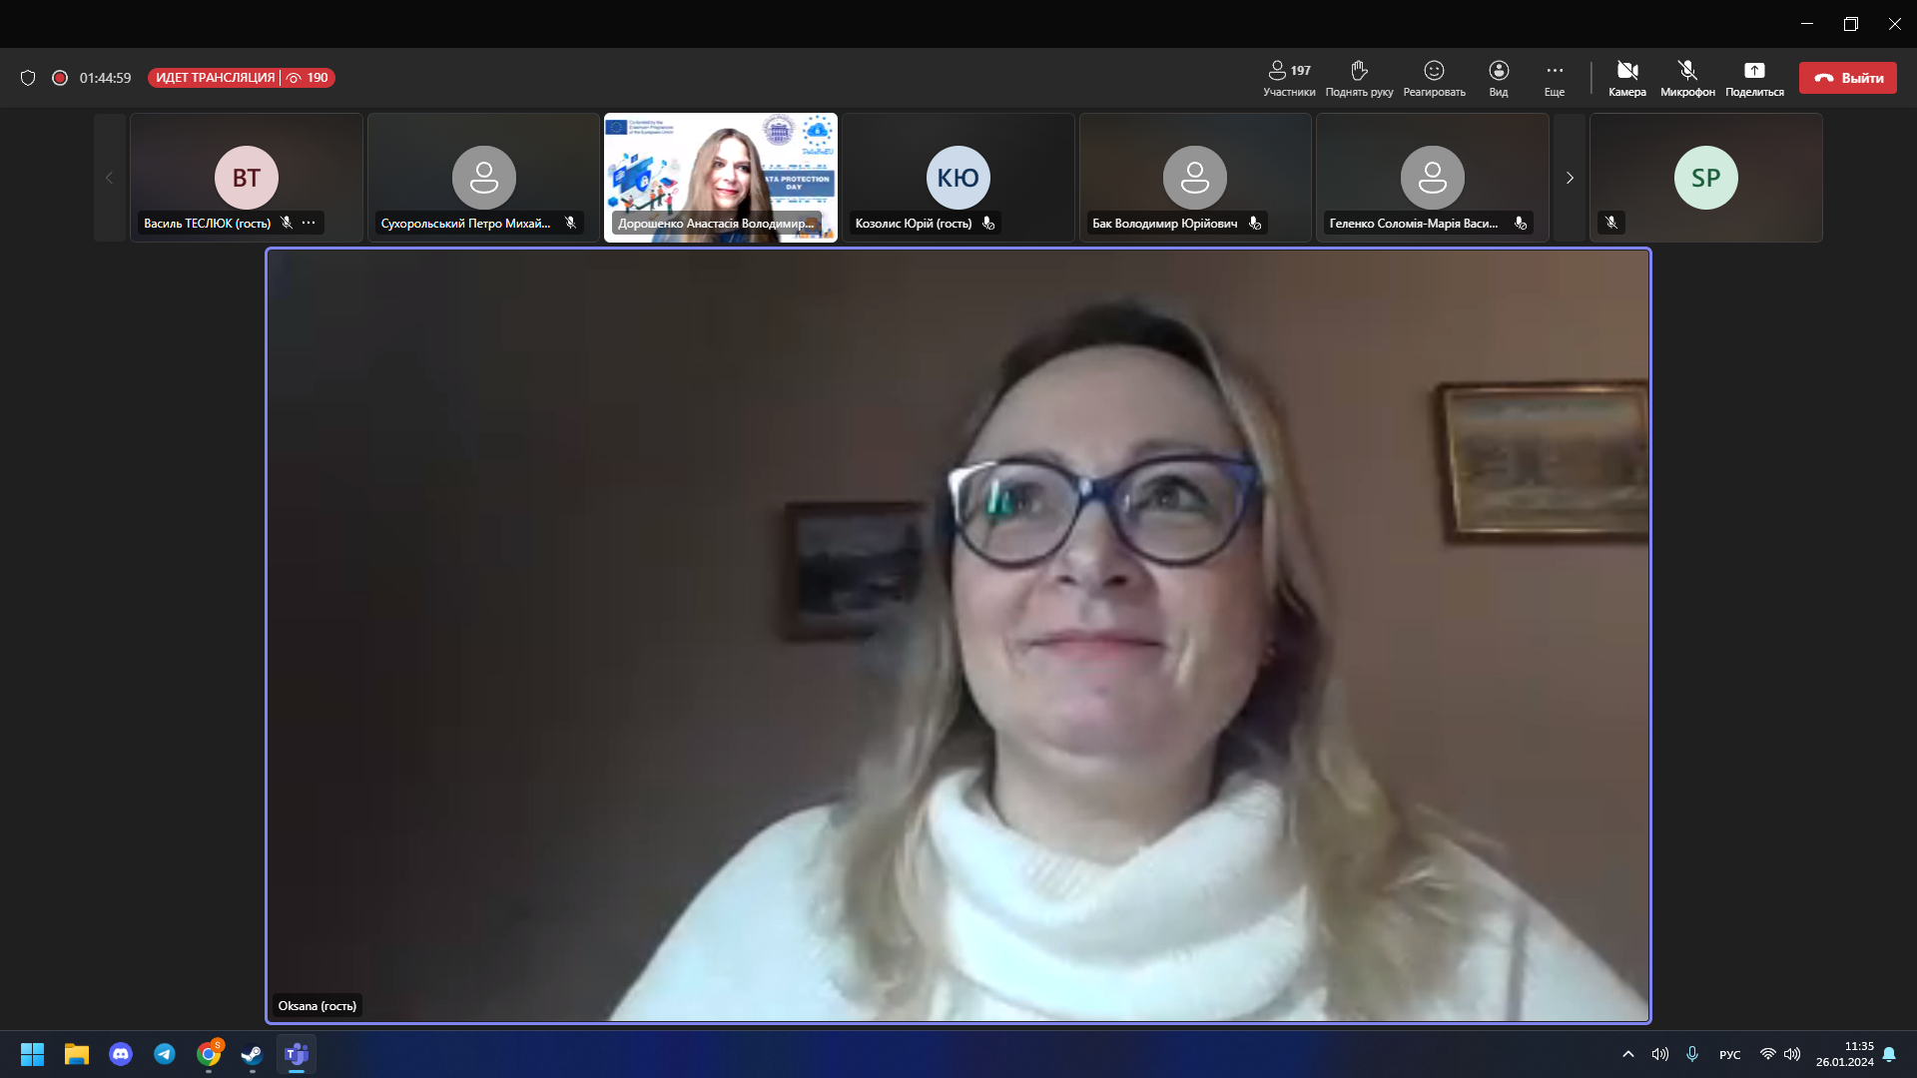Click the recording indicator icon

click(x=60, y=78)
